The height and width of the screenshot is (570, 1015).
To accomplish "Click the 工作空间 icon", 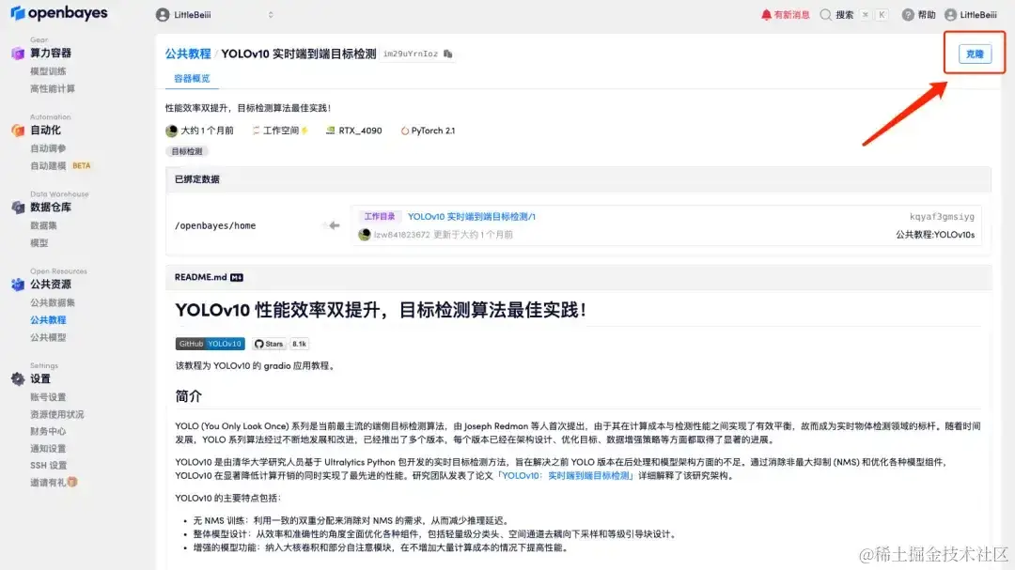I will [257, 130].
